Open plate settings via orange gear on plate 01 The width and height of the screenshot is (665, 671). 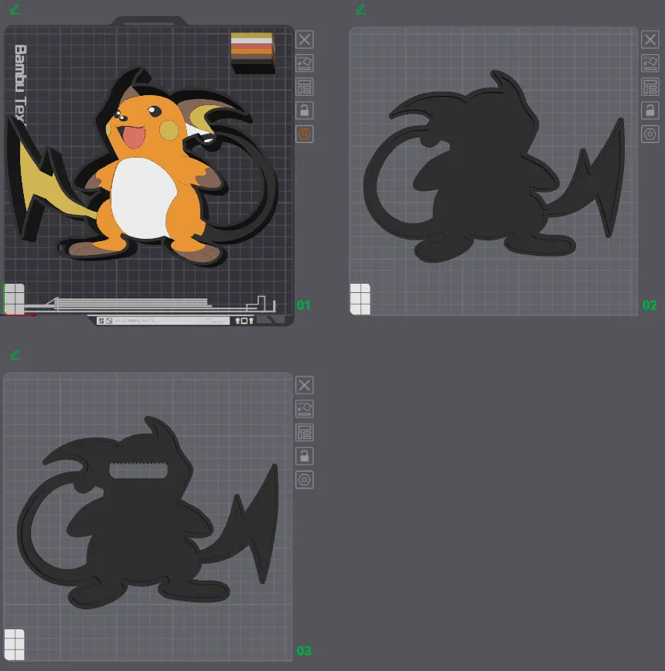pyautogui.click(x=305, y=135)
